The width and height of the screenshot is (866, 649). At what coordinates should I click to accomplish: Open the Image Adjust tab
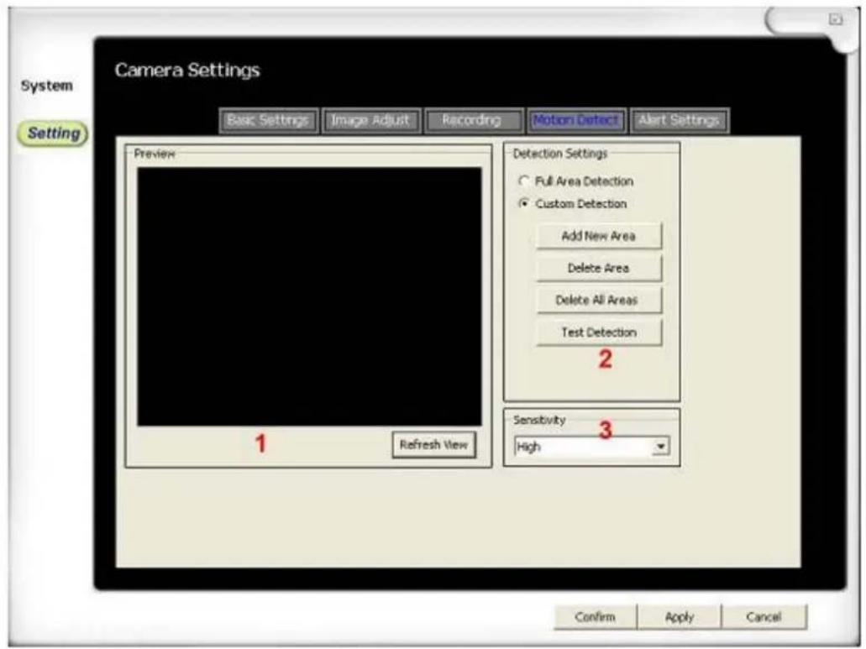370,120
